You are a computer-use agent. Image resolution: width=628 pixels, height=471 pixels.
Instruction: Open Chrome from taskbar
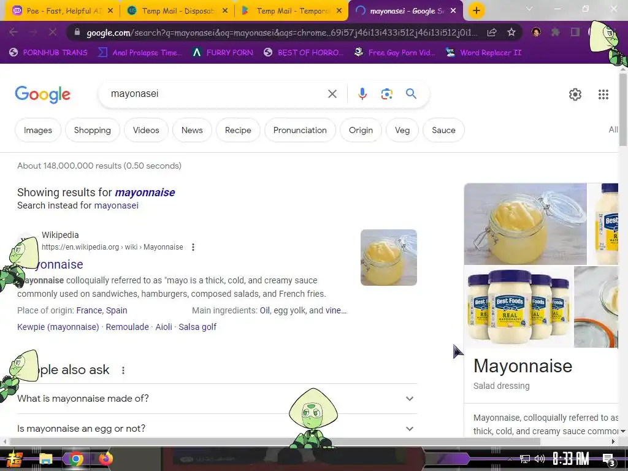pyautogui.click(x=75, y=459)
